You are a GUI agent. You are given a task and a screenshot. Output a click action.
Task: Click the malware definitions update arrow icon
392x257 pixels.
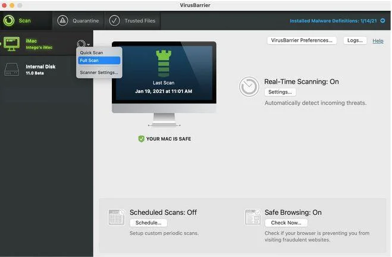pos(382,21)
